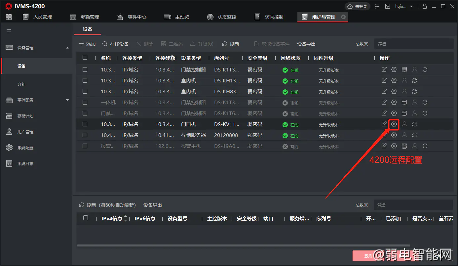Click refresh icon for the DS-KH13 row
The height and width of the screenshot is (266, 458).
pyautogui.click(x=415, y=80)
